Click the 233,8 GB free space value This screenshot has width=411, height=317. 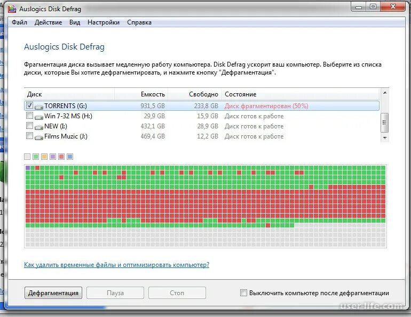(206, 106)
